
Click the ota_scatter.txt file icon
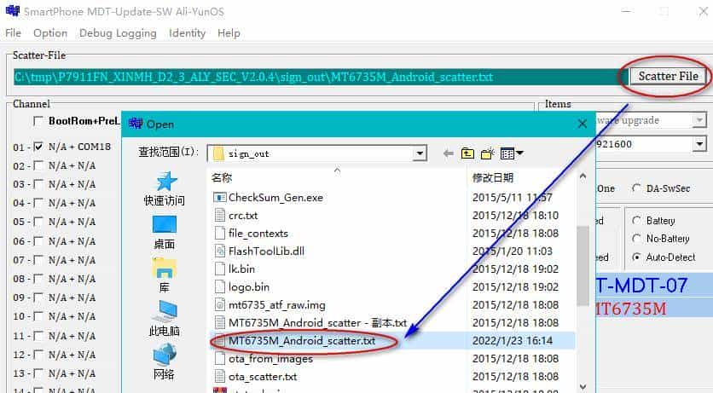pos(220,377)
